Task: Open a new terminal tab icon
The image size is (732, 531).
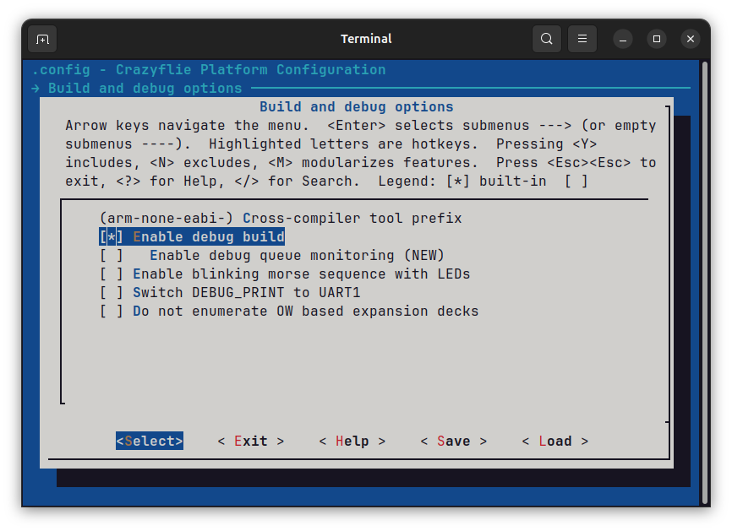Action: pos(42,39)
